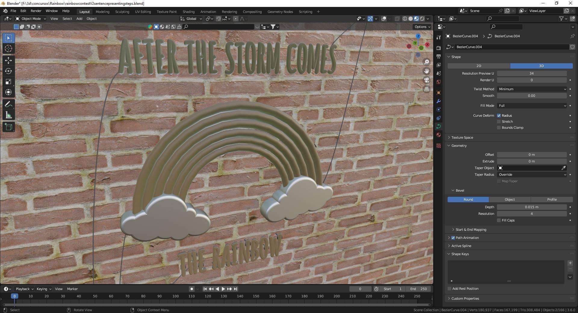The image size is (578, 313).
Task: Open the Render menu
Action: pos(36,11)
